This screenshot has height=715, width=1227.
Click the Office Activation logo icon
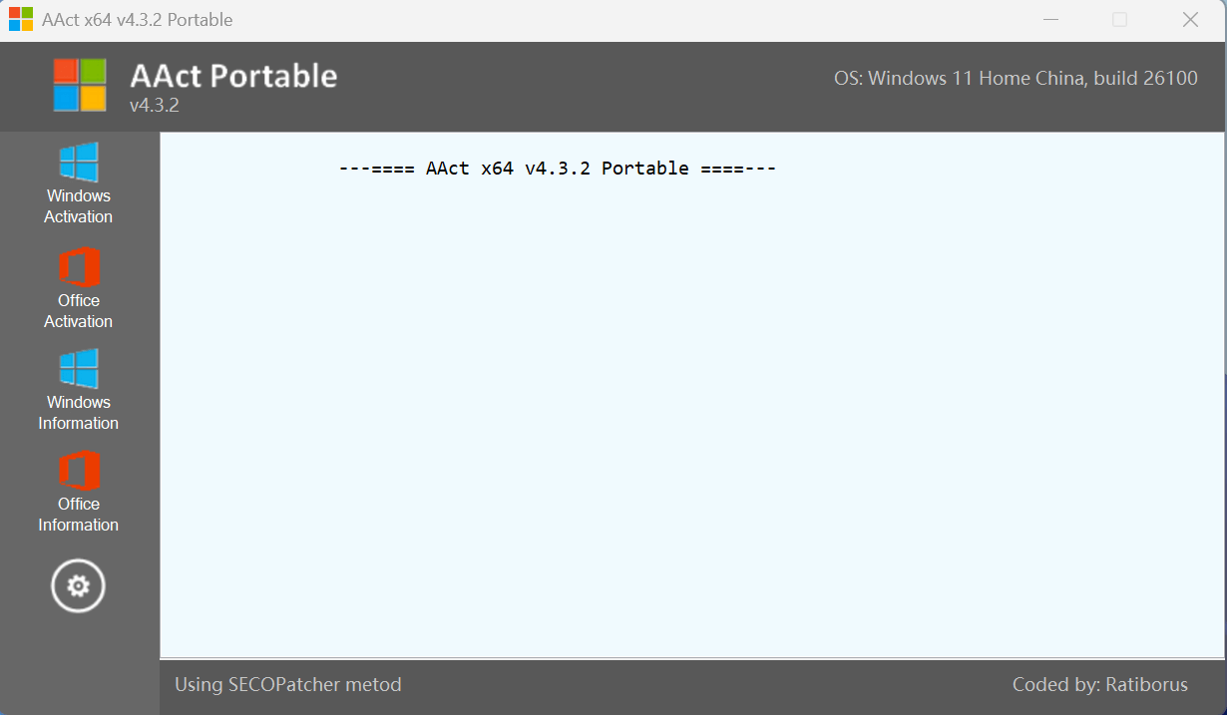click(x=79, y=267)
